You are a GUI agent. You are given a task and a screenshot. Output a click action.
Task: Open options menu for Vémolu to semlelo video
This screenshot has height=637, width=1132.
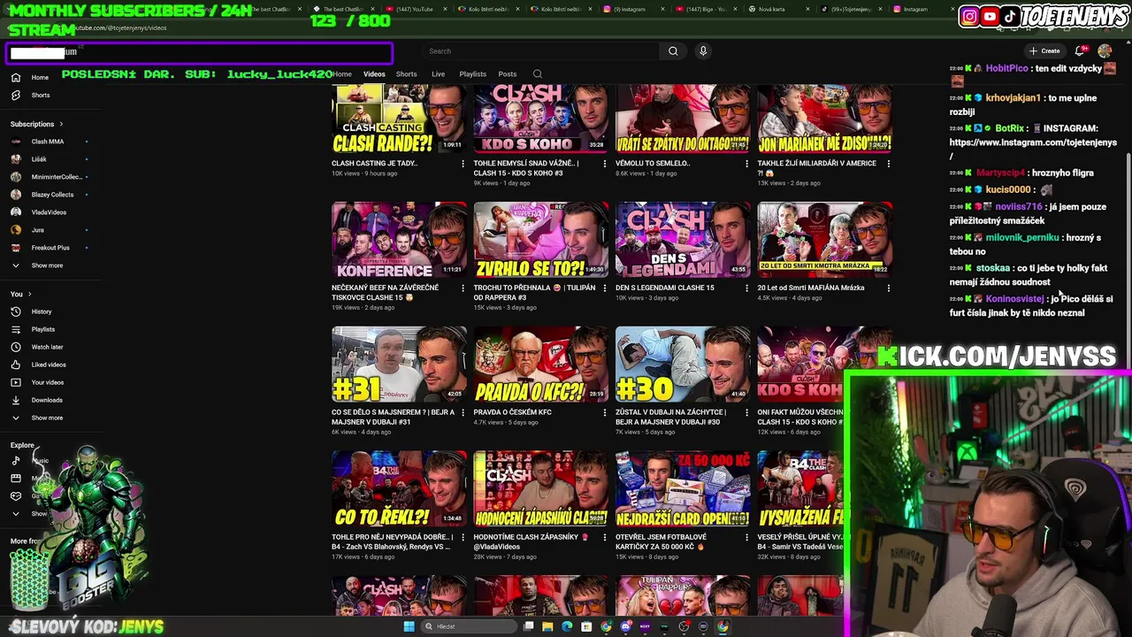[x=746, y=164]
